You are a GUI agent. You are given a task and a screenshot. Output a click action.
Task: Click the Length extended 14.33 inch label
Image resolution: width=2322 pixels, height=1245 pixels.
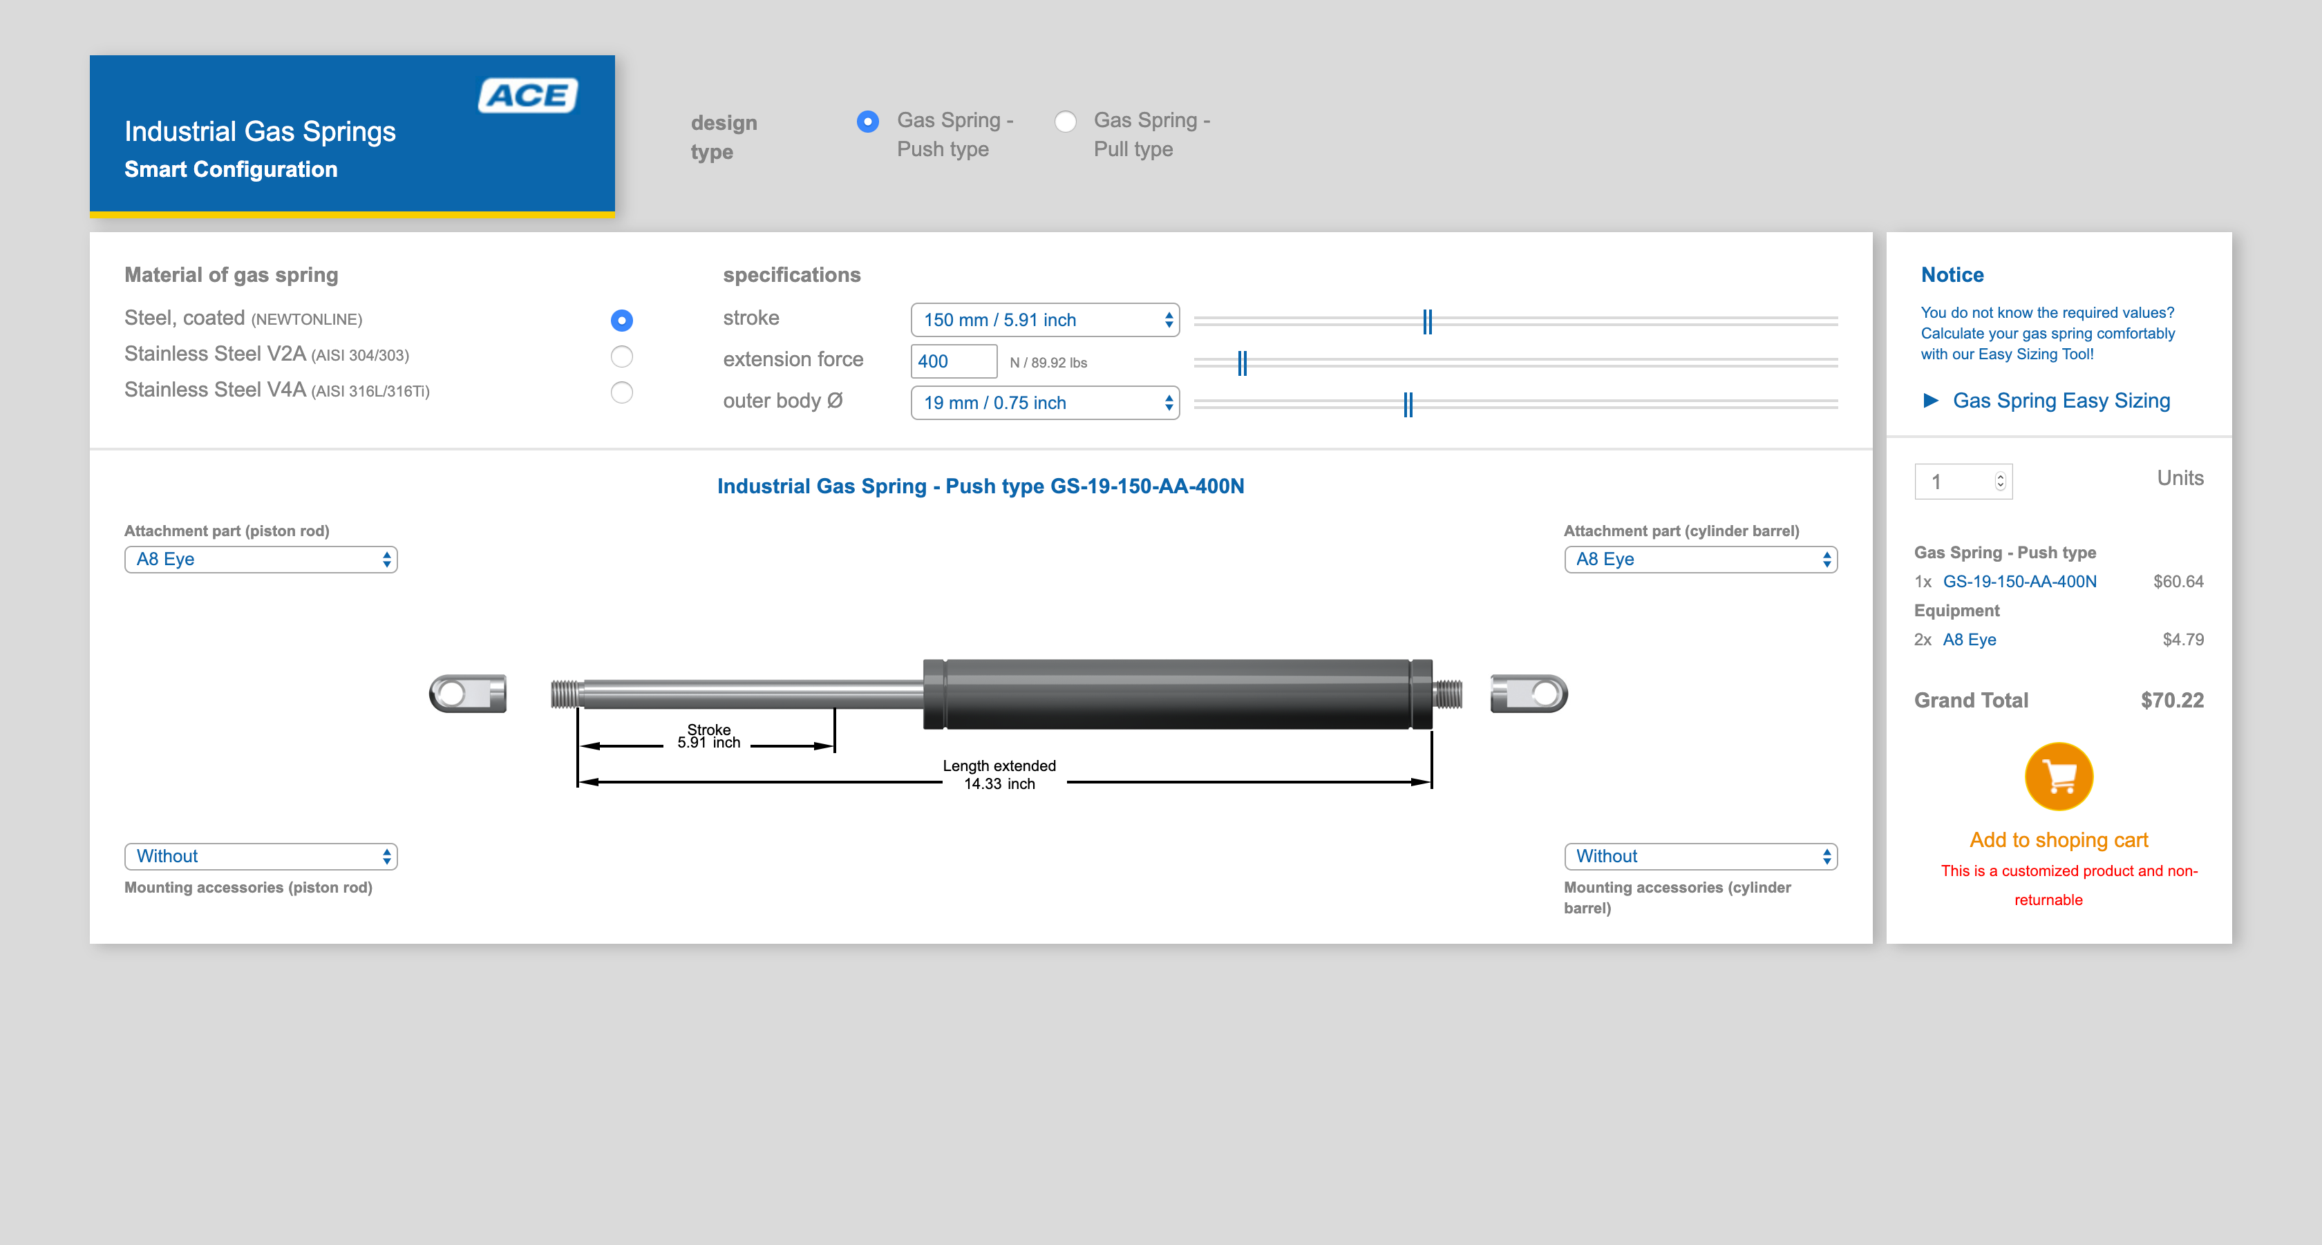[999, 774]
